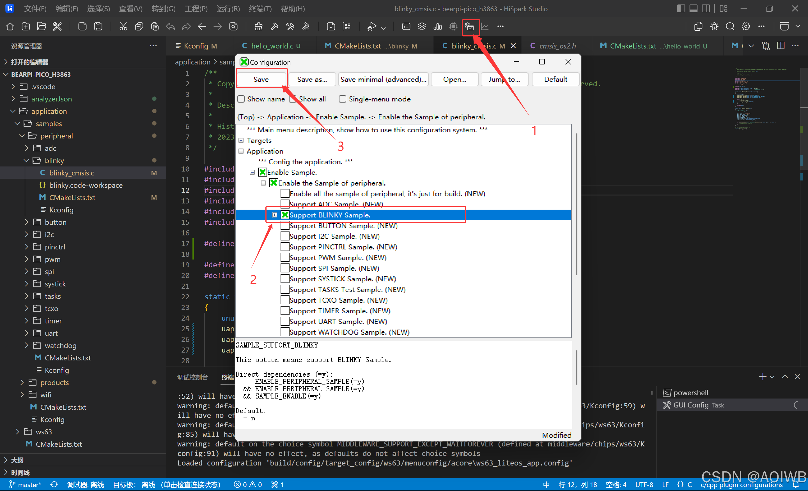This screenshot has height=491, width=808.
Task: Click the Cut scissors icon
Action: (123, 27)
